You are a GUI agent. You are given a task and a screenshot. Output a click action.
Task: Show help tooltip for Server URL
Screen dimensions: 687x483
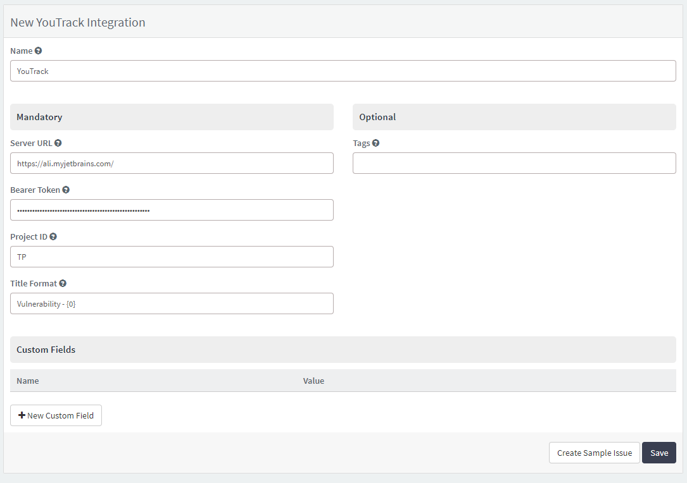pyautogui.click(x=58, y=143)
